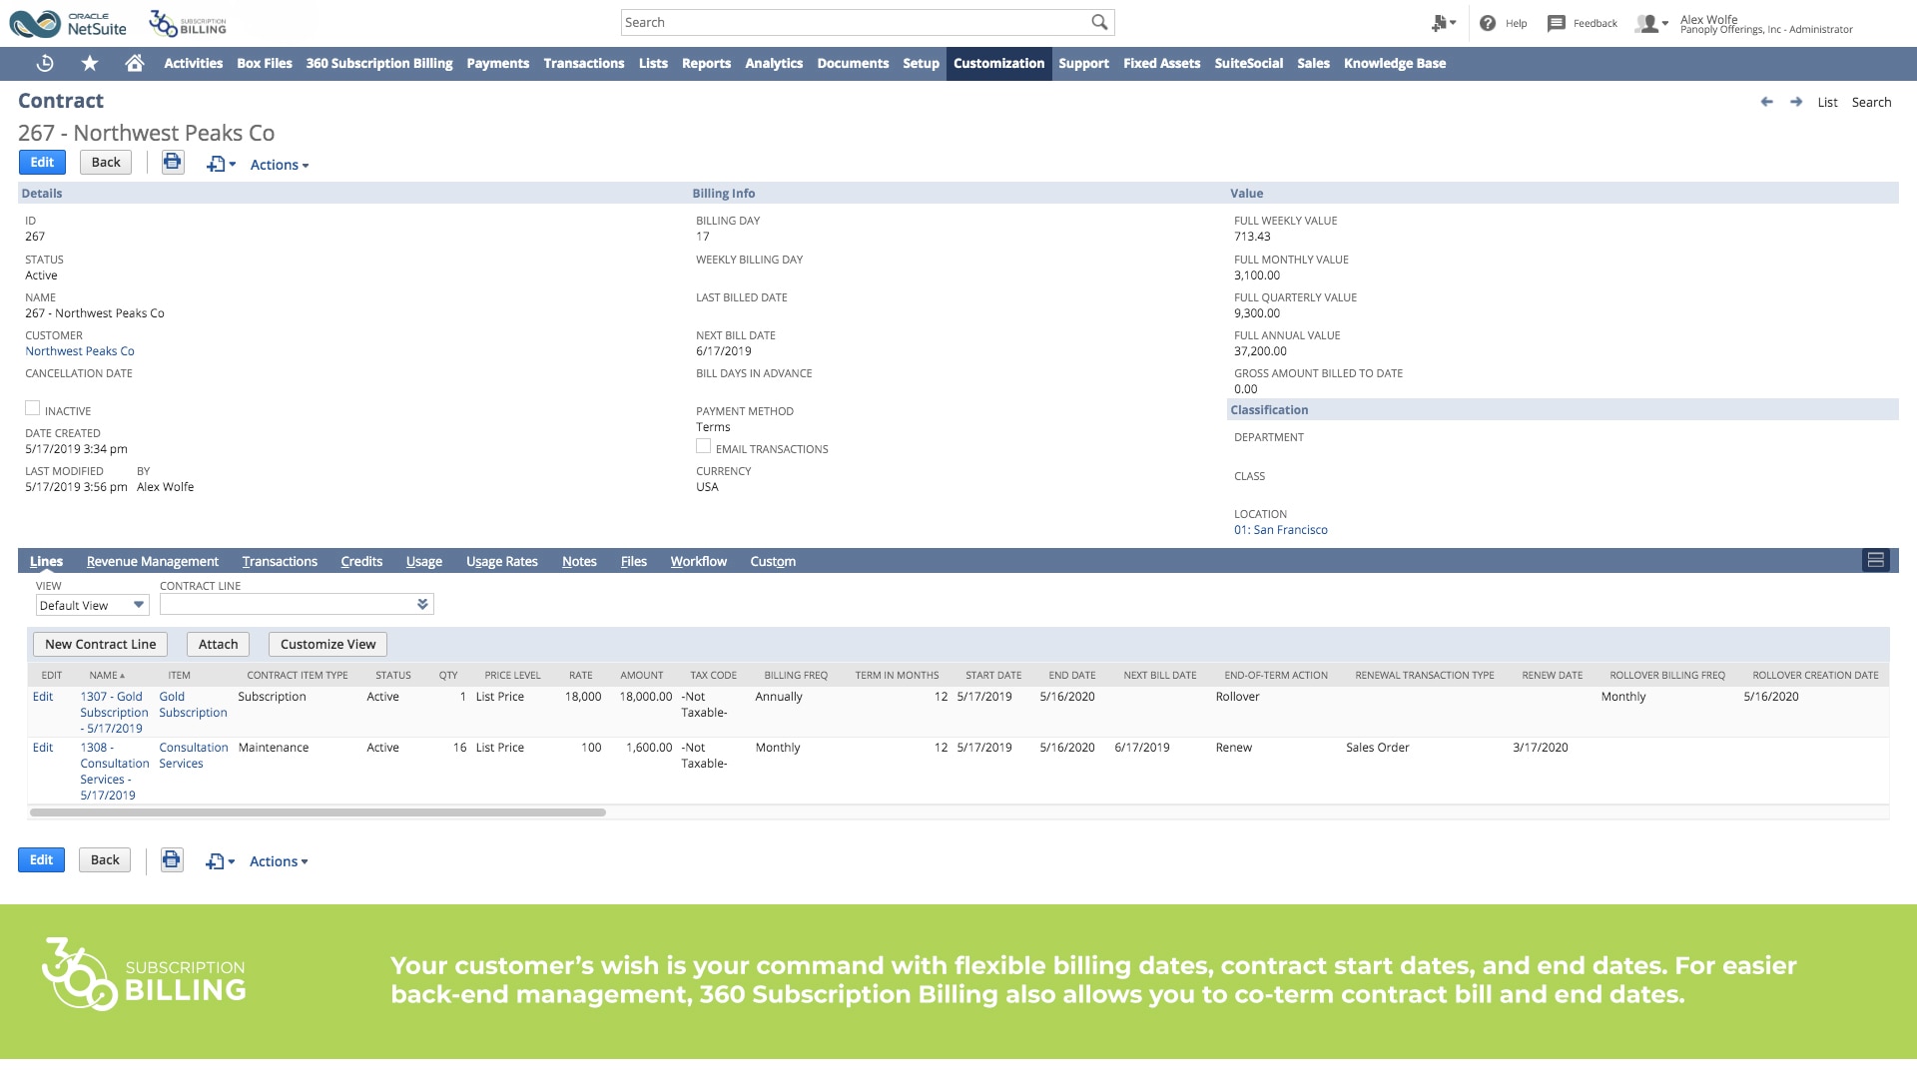Click the horizontal scrollbar under lines table

click(x=318, y=812)
